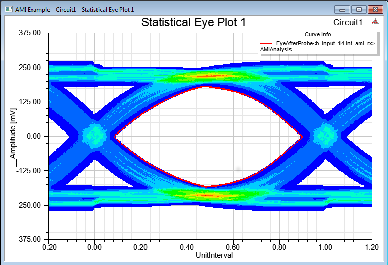
Task: Click the Curve Info legend header
Action: coord(317,34)
